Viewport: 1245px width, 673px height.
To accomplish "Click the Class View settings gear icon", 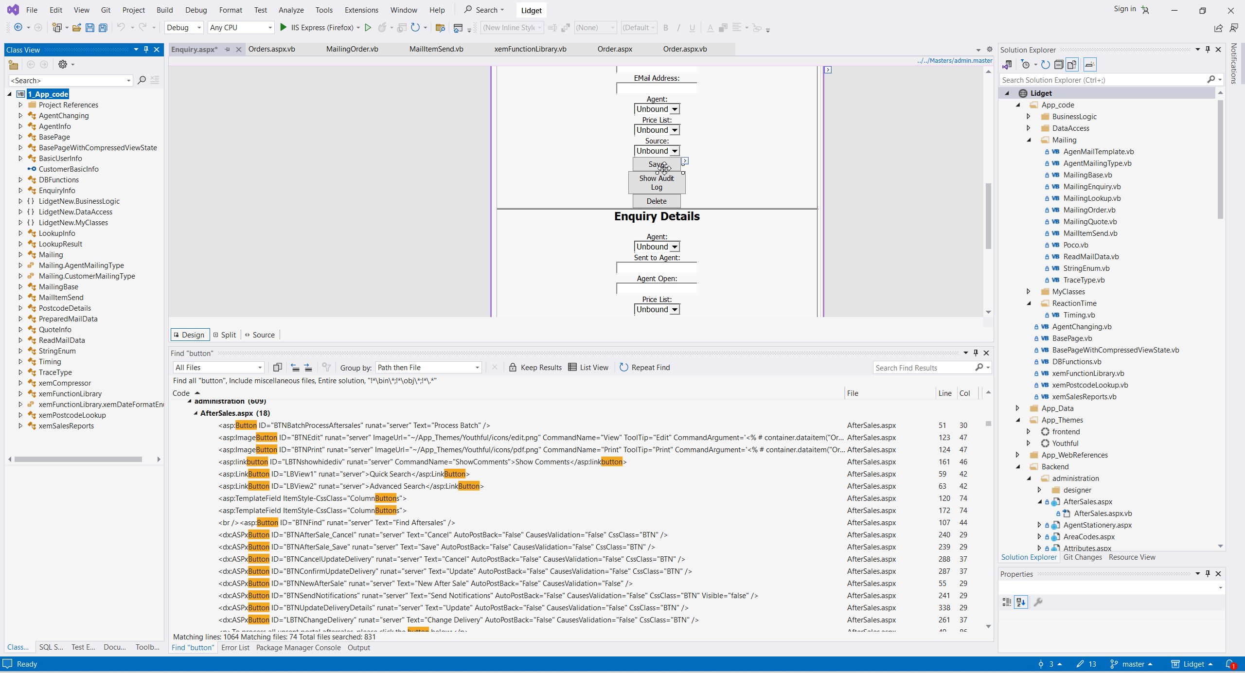I will click(63, 64).
